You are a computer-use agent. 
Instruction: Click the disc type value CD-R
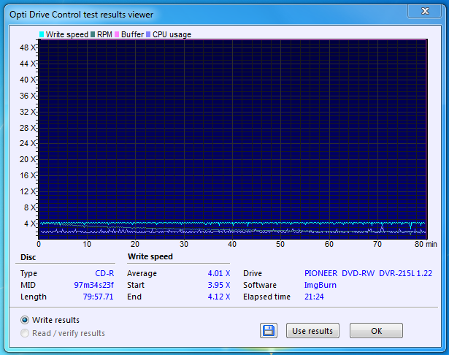pos(104,273)
